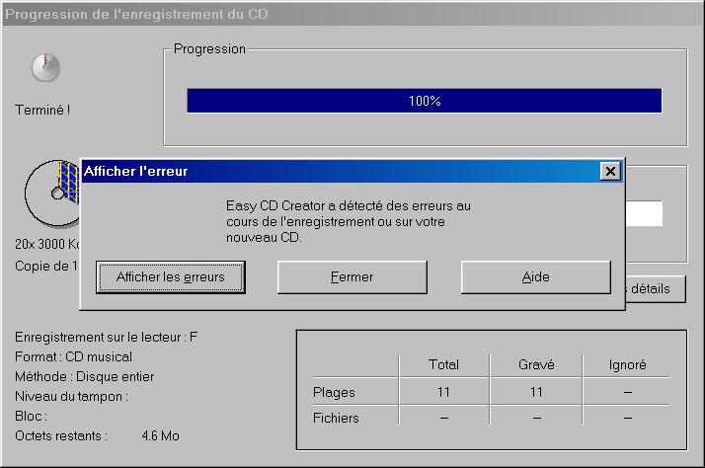Click the white field behind the dialog
The height and width of the screenshot is (468, 705).
[x=644, y=213]
